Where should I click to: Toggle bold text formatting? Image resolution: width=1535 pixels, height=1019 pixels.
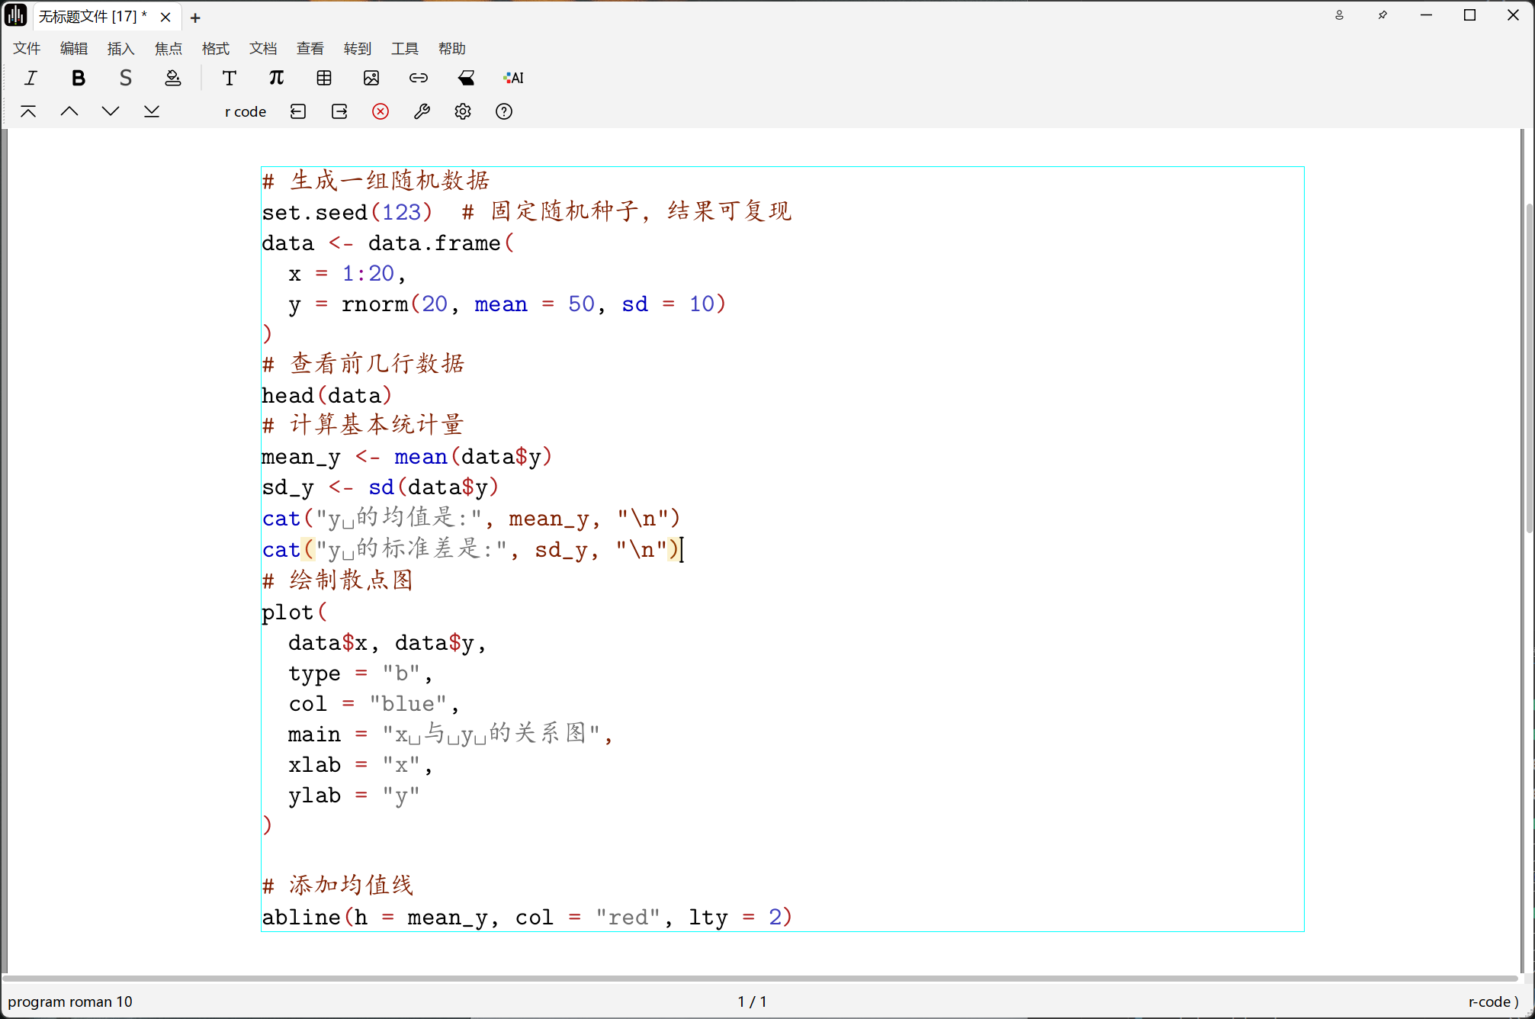78,78
